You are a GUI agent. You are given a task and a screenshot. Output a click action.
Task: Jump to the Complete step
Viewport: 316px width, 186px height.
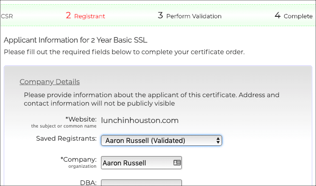[x=298, y=16]
